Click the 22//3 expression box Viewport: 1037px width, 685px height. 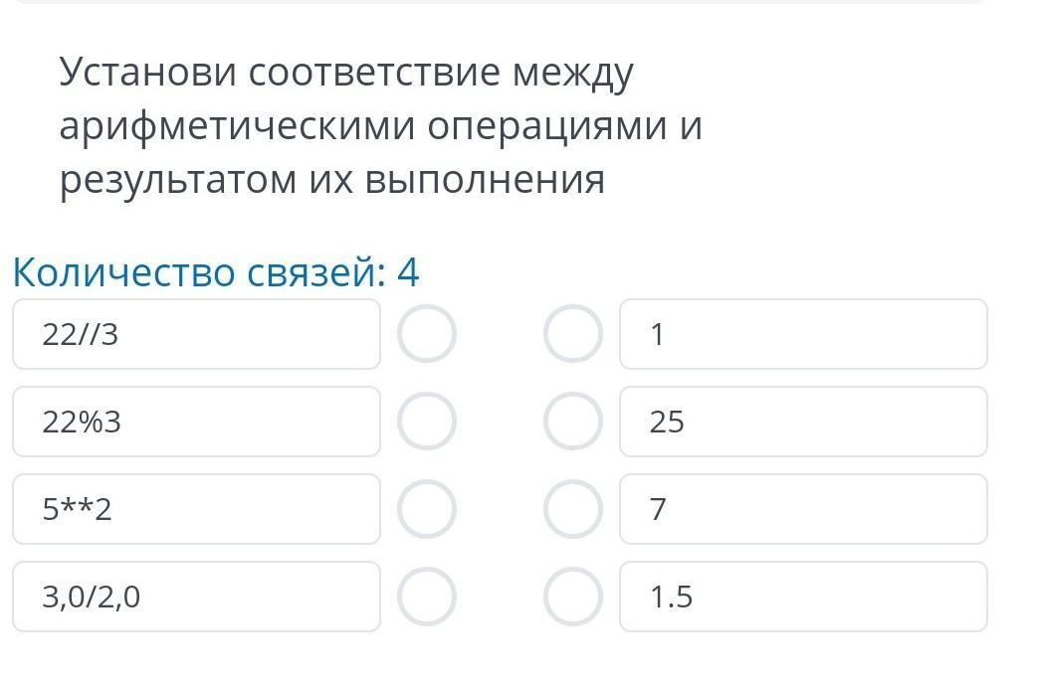pos(196,334)
